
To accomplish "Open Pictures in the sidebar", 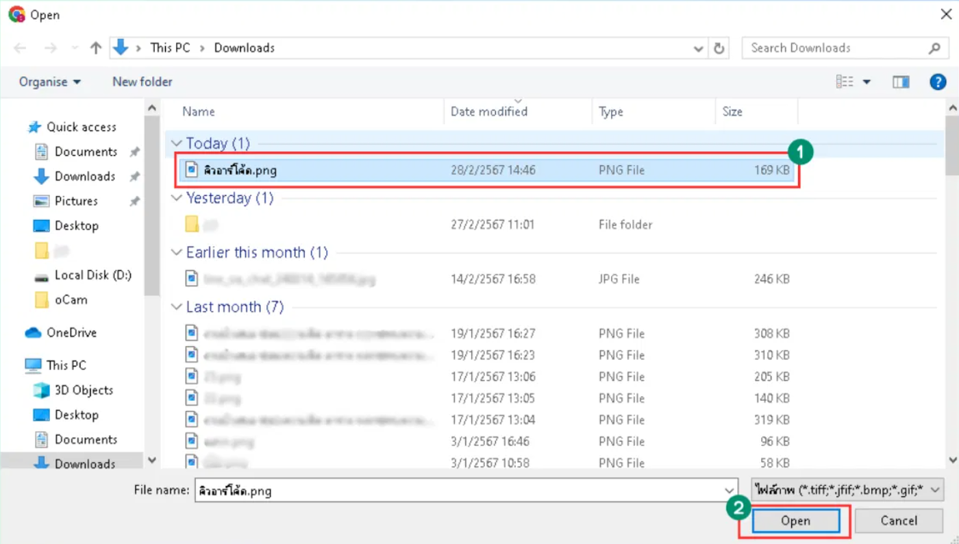I will point(66,201).
